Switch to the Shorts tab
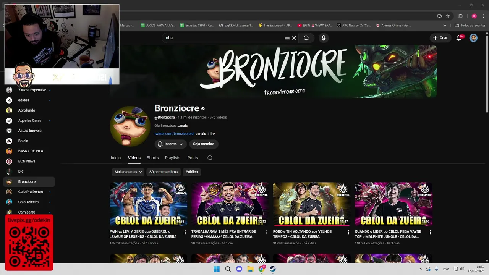The height and width of the screenshot is (275, 489). 152,158
